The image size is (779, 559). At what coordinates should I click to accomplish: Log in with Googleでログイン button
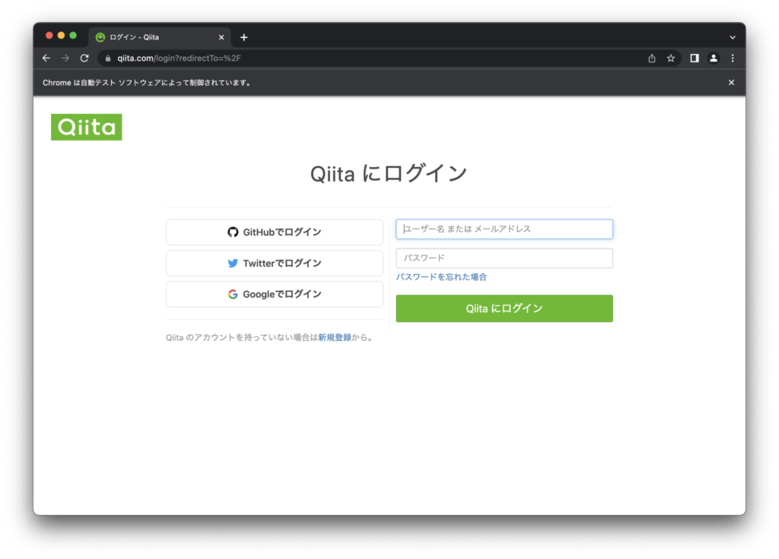275,294
